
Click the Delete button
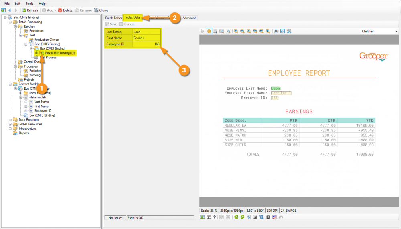pyautogui.click(x=65, y=10)
